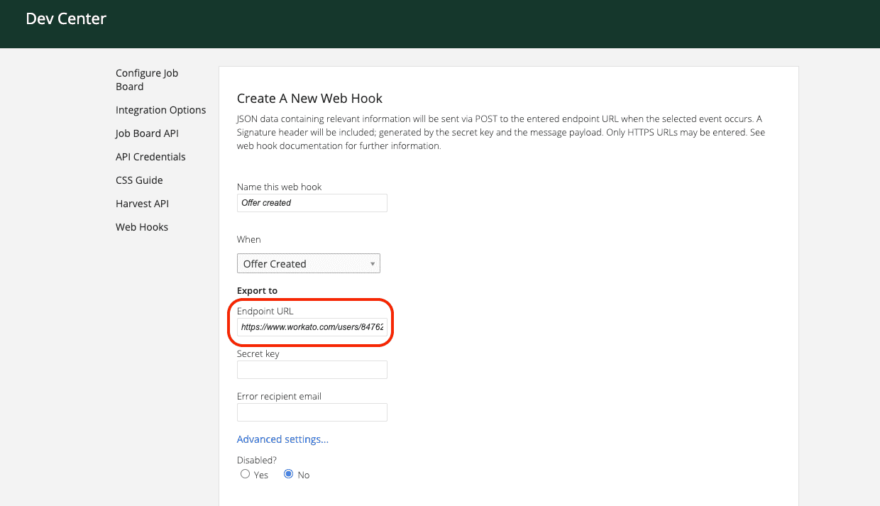This screenshot has width=880, height=506.
Task: Expand the Offer Created selection list
Action: click(x=308, y=263)
